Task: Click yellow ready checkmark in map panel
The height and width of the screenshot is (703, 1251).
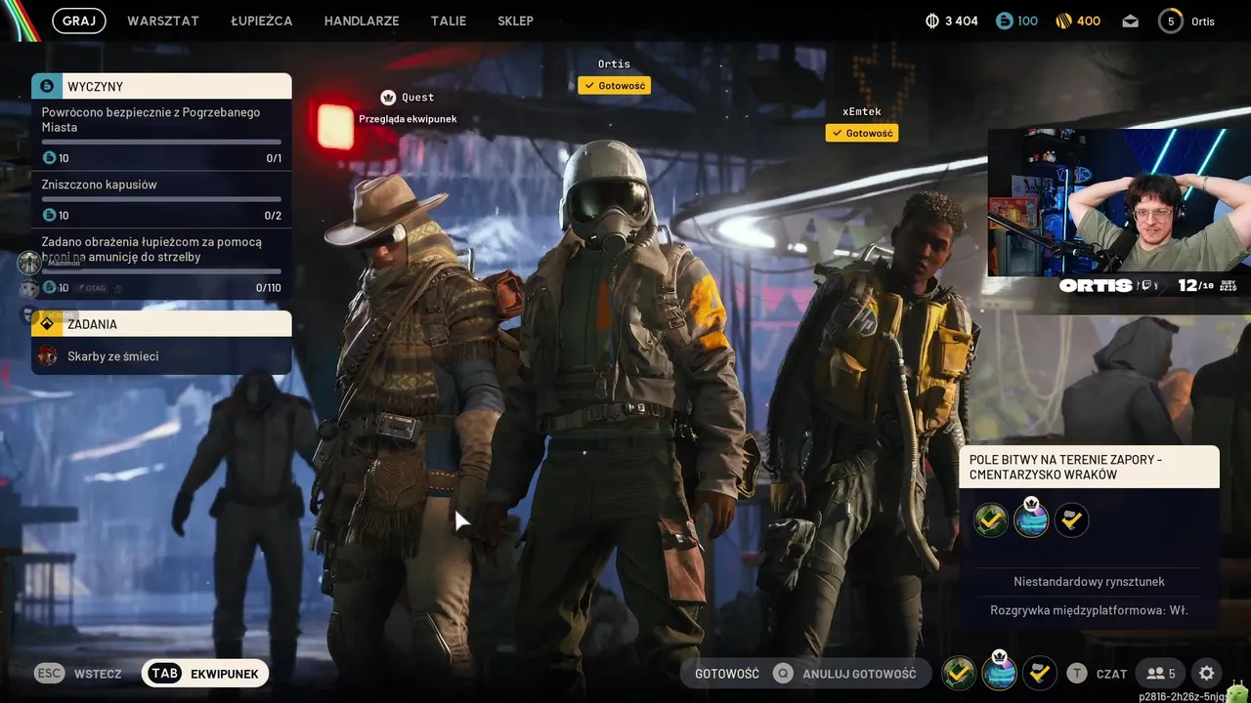Action: (x=1071, y=520)
